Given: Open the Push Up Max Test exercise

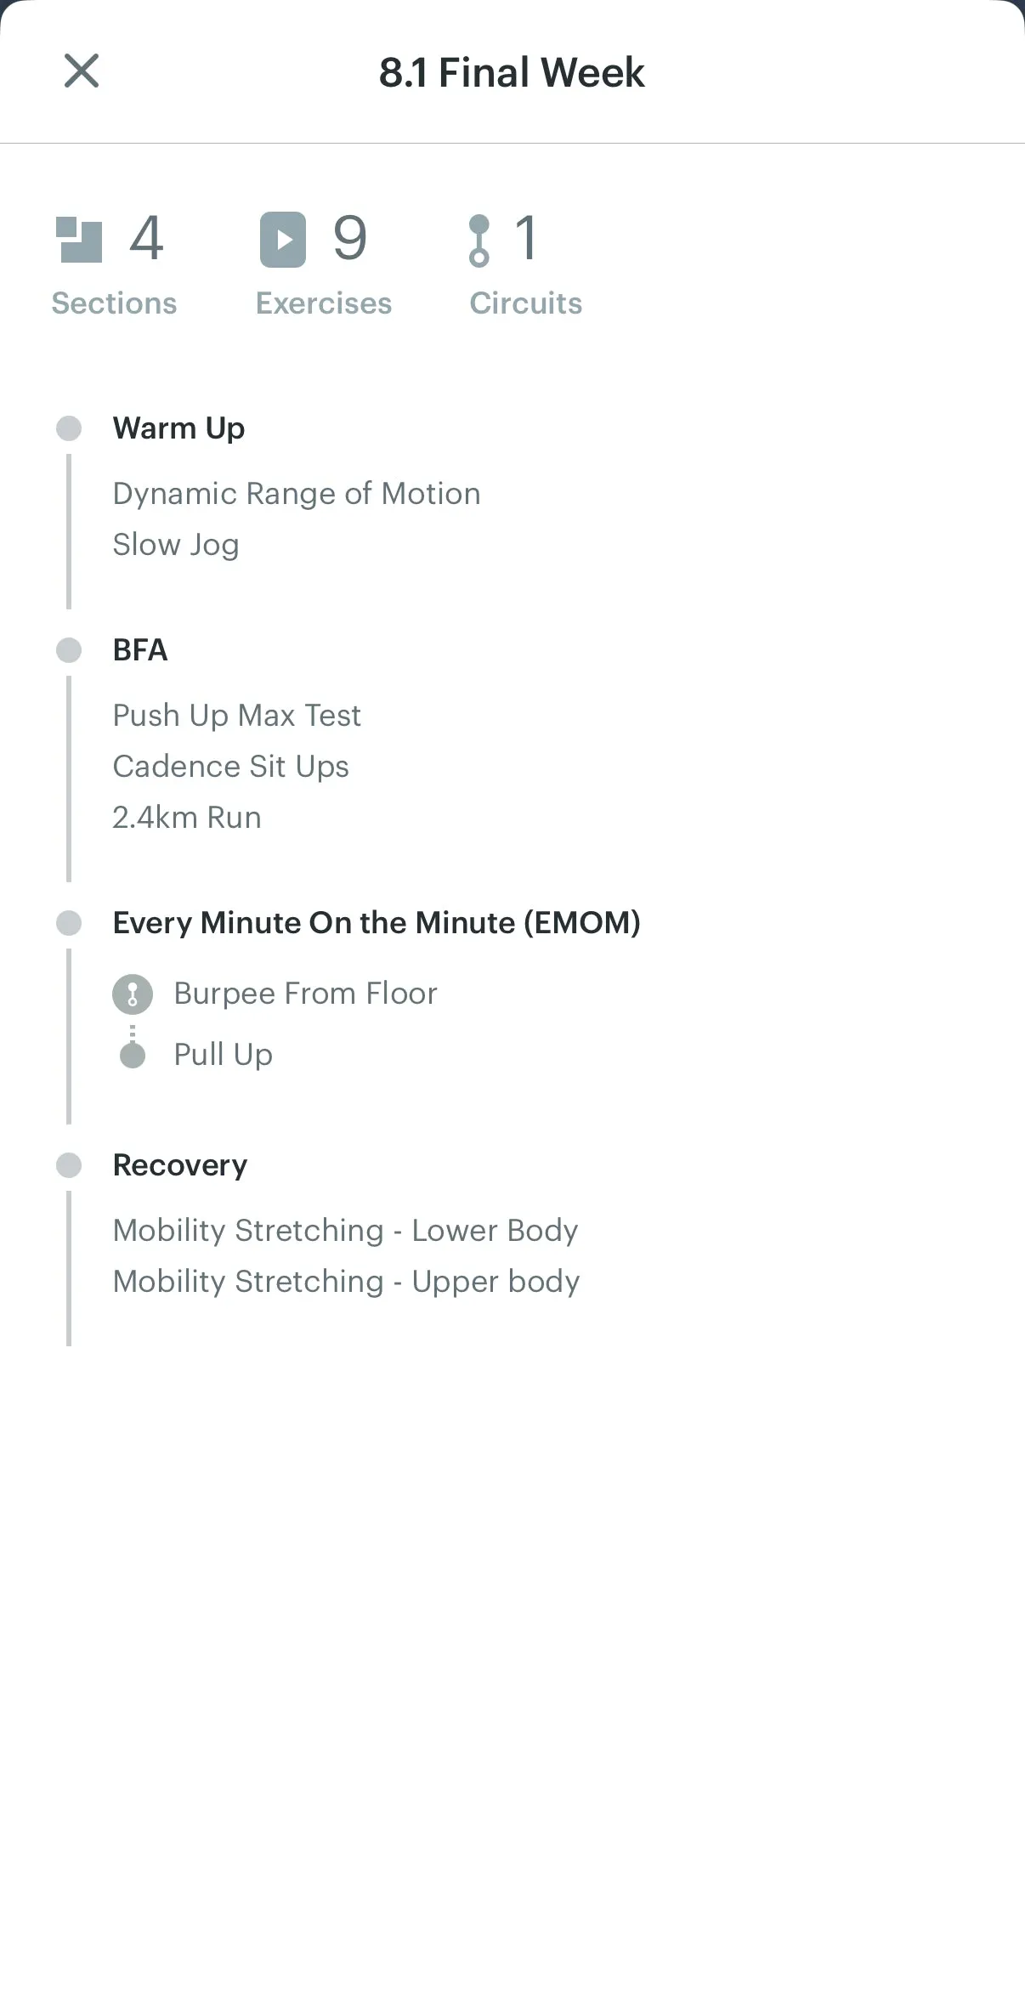Looking at the screenshot, I should tap(237, 716).
